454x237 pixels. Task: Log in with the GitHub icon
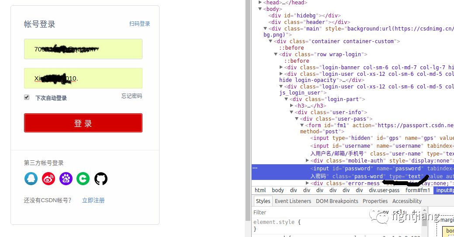coord(101,179)
